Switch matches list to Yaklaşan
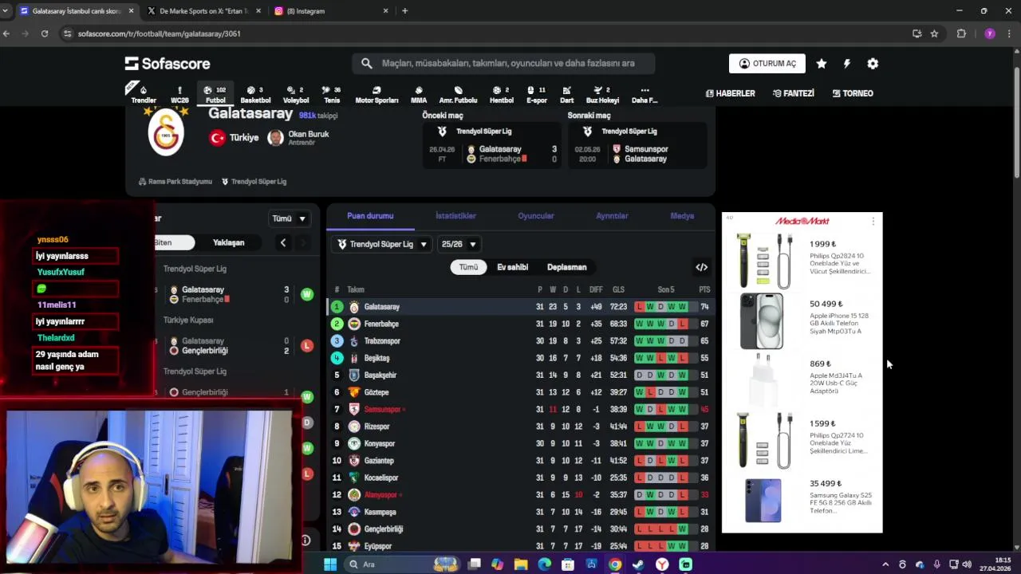1021x574 pixels. [229, 242]
